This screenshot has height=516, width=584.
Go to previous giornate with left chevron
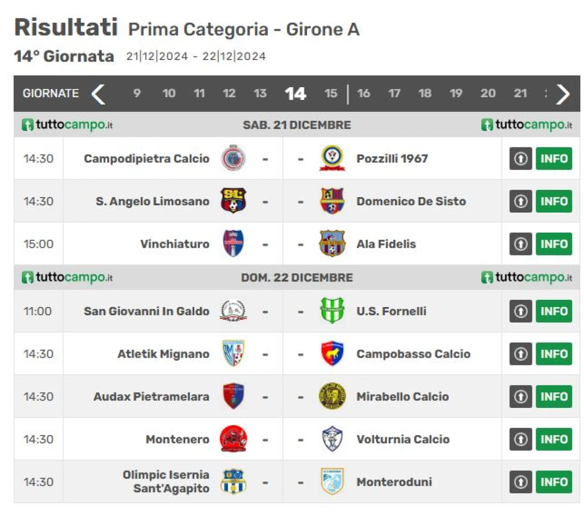tap(98, 94)
